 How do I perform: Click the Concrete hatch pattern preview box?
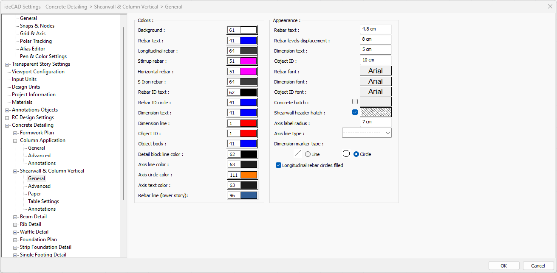(376, 102)
